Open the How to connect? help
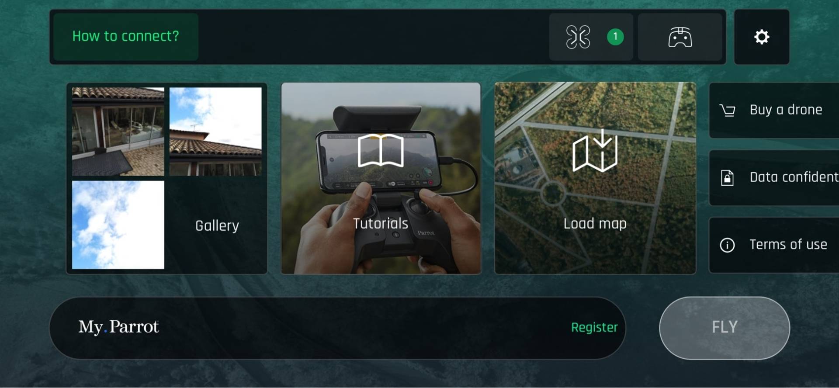 [126, 37]
